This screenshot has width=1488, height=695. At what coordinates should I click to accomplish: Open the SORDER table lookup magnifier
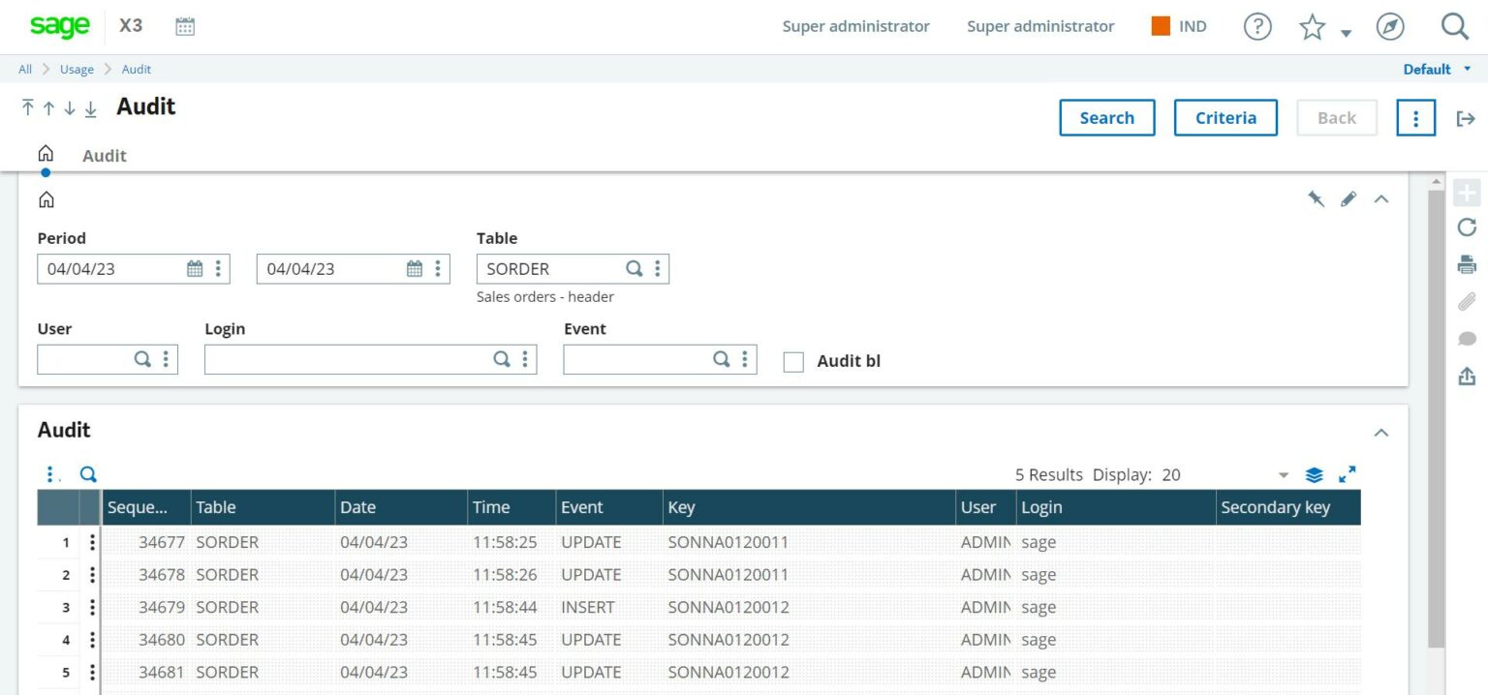[635, 268]
